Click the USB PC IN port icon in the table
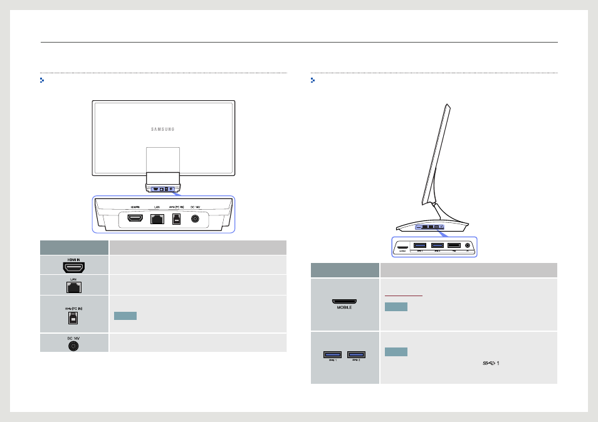Image resolution: width=598 pixels, height=422 pixels. pyautogui.click(x=73, y=318)
